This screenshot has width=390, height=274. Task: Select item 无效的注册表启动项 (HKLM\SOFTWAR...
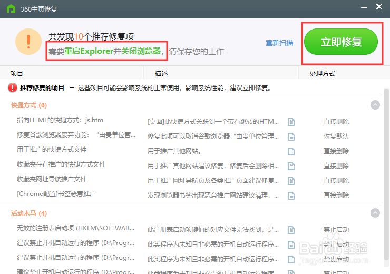coord(75,228)
